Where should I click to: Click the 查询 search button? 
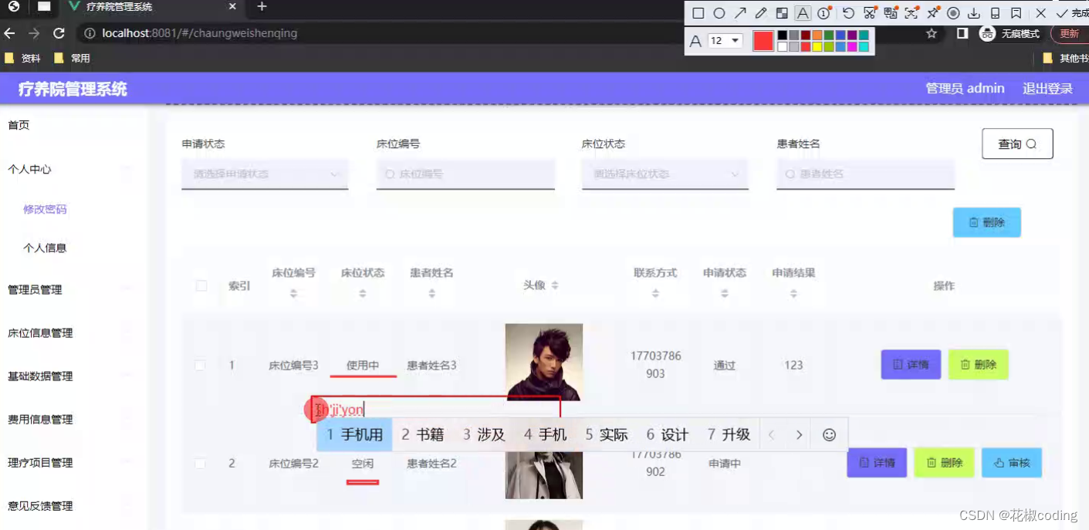pyautogui.click(x=1017, y=143)
